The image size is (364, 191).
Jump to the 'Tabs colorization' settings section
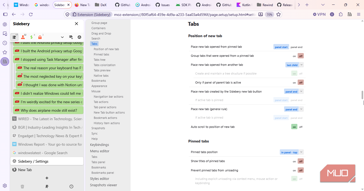point(104,65)
